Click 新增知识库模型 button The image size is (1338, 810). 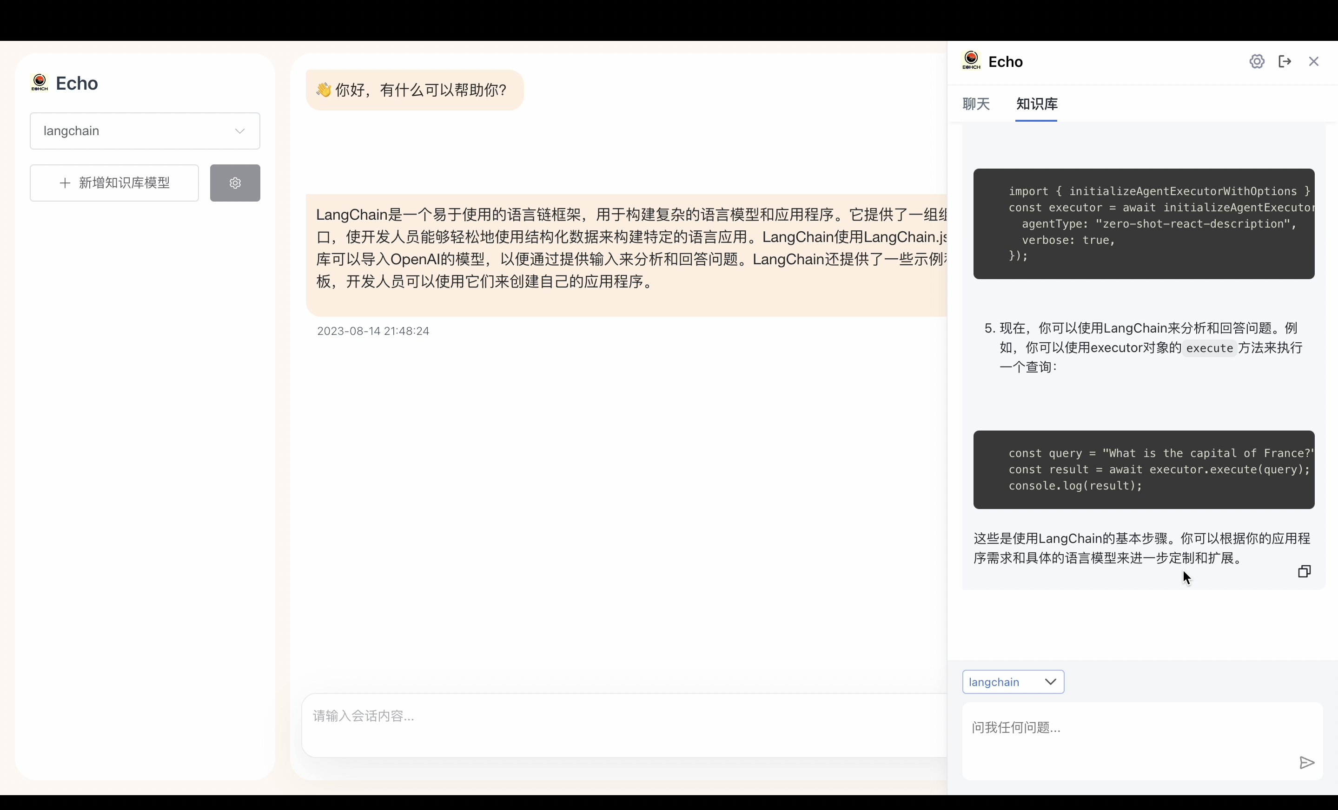pos(114,183)
